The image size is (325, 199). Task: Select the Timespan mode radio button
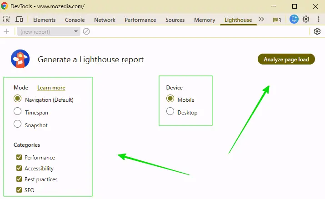pyautogui.click(x=18, y=112)
